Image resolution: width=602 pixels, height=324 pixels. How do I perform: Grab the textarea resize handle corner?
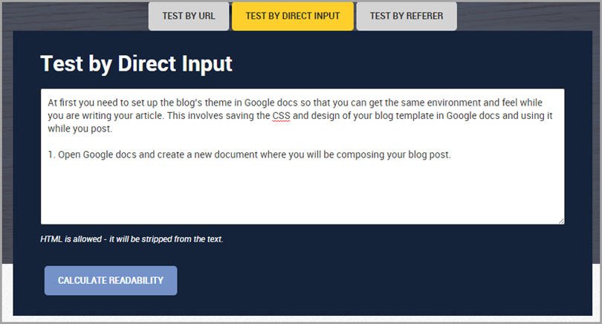[x=561, y=221]
